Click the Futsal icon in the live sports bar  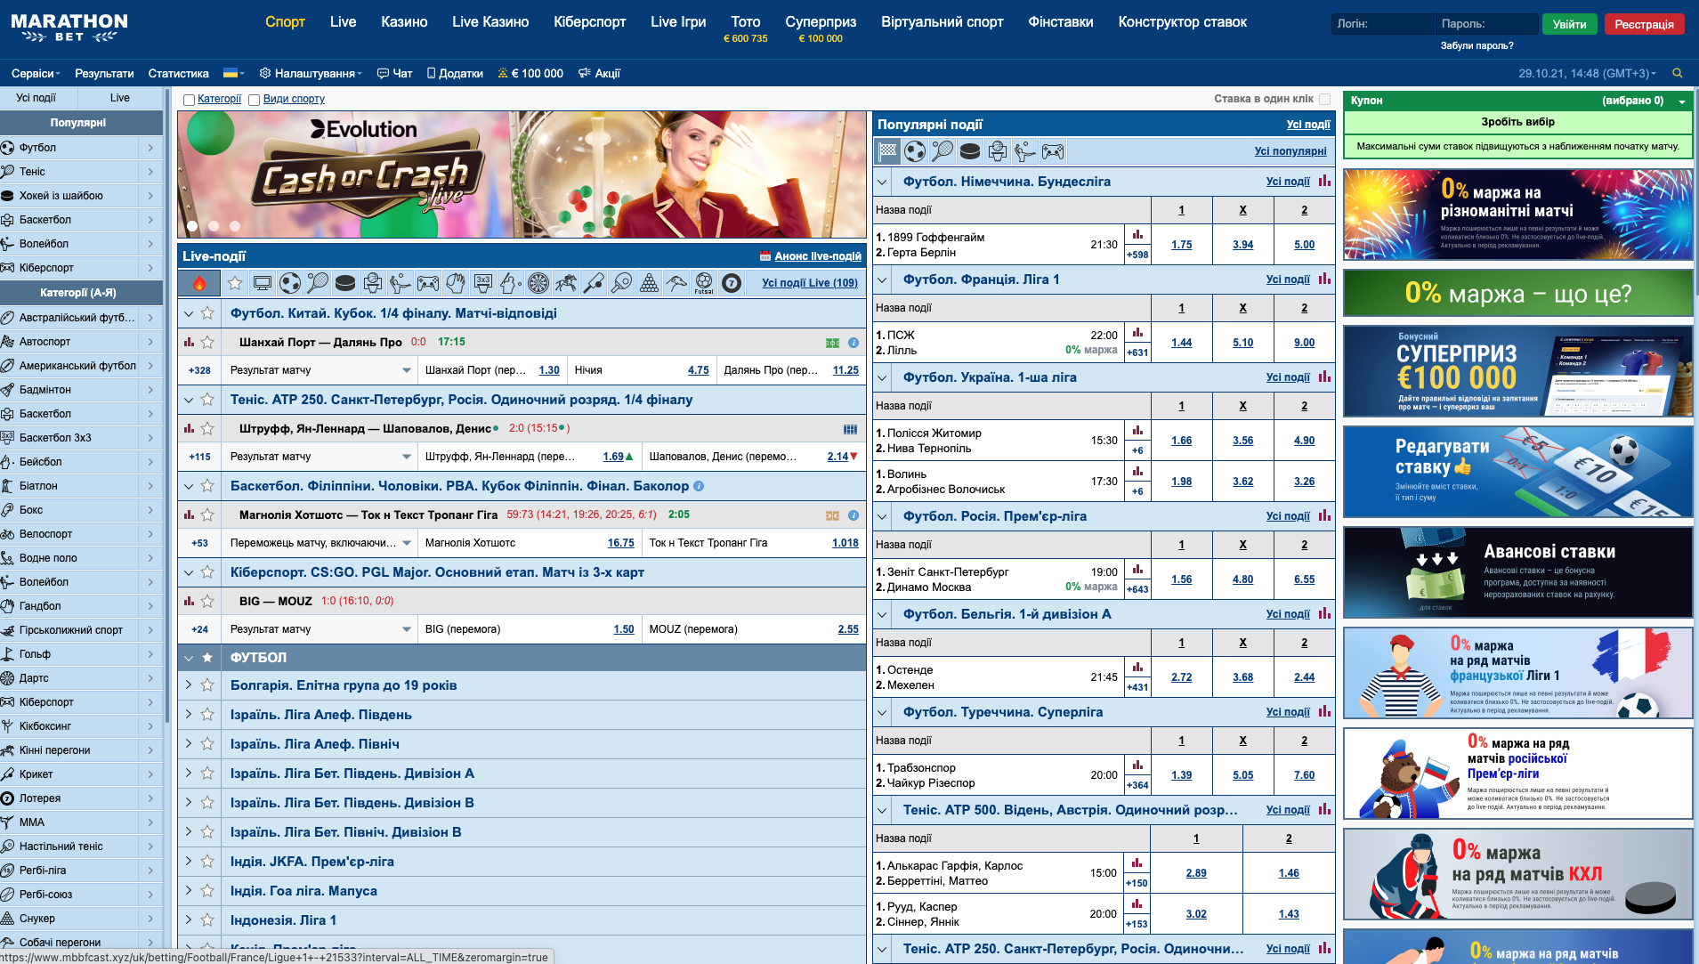(704, 283)
